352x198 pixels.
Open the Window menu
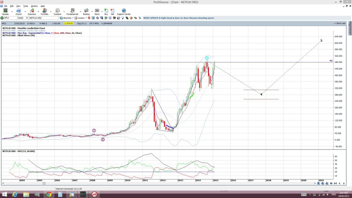(x=34, y=6)
